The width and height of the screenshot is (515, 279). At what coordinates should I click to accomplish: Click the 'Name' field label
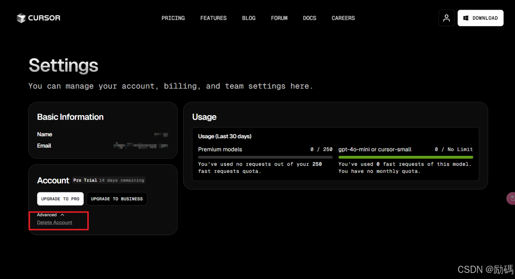point(44,134)
